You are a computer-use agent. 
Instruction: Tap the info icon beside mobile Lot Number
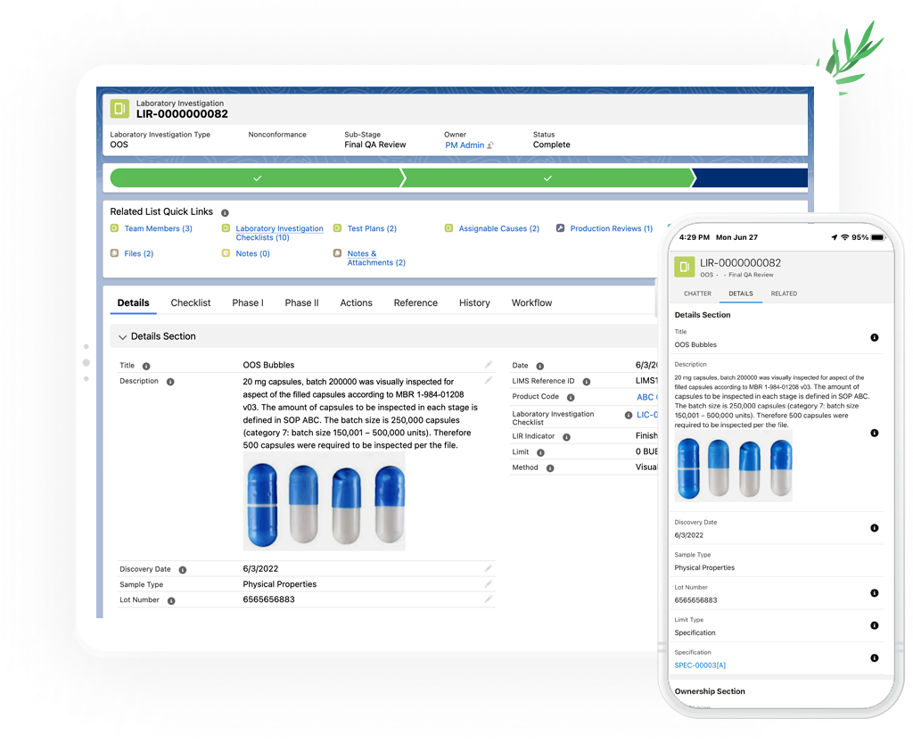pyautogui.click(x=874, y=593)
